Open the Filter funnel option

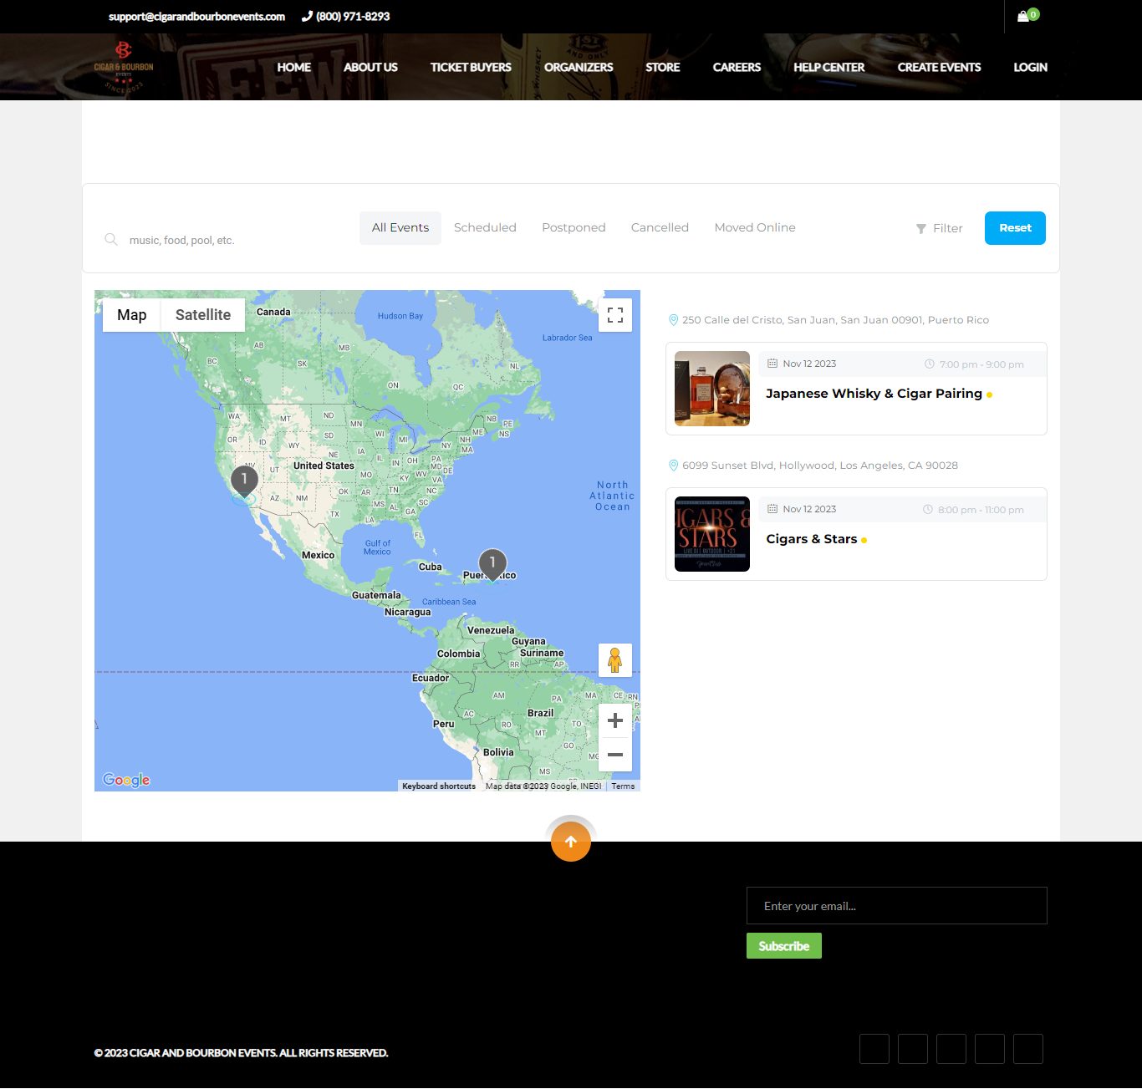[940, 228]
